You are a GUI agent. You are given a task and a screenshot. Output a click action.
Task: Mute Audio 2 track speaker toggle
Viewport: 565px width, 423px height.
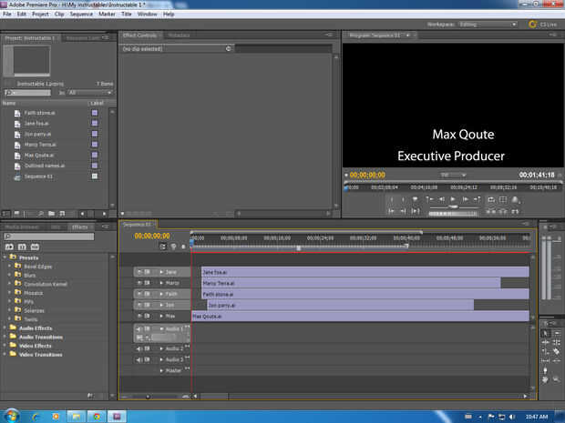coord(139,348)
